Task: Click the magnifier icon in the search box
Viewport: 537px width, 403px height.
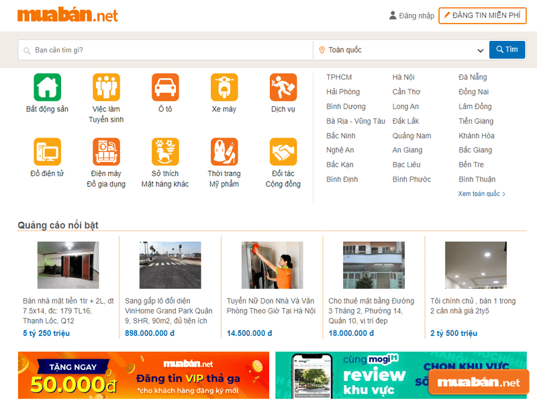Action: tap(27, 51)
